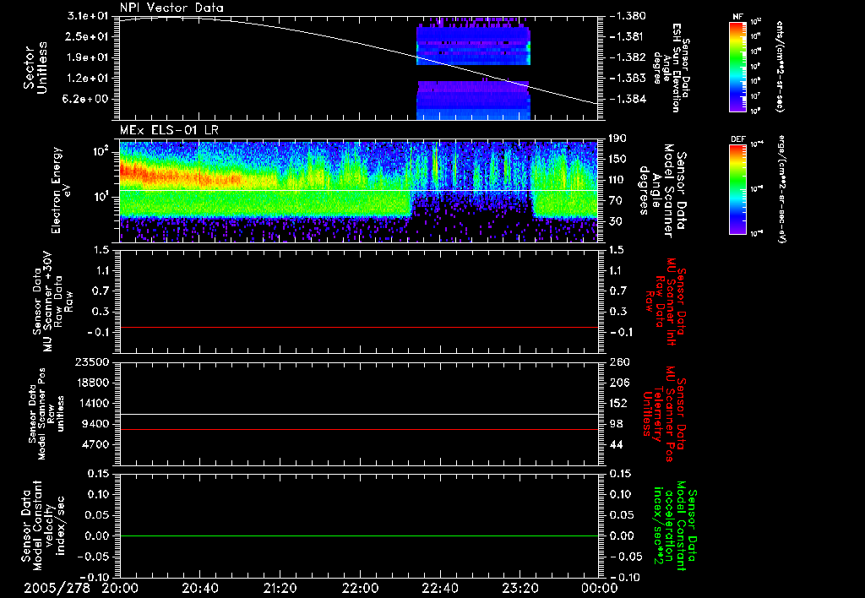Image resolution: width=865 pixels, height=598 pixels.
Task: Click the '260' telemetry tick value
Action: (x=620, y=362)
